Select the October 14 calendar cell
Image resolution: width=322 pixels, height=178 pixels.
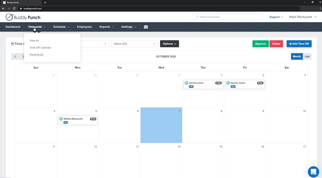[161, 161]
